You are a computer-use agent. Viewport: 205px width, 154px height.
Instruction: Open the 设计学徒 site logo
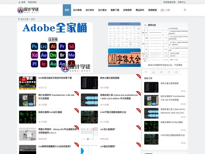pos(28,10)
